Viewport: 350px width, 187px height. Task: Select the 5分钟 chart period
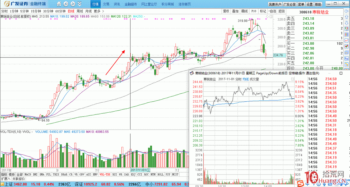tap(24, 11)
